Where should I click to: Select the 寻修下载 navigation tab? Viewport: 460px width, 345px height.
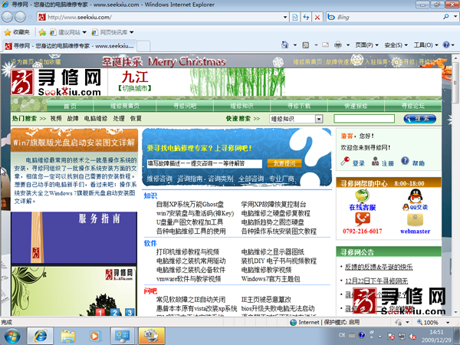pos(299,106)
